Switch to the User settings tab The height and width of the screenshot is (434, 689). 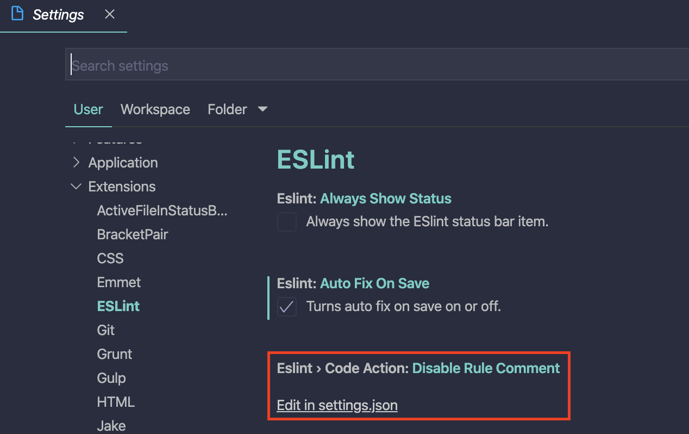[x=88, y=109]
